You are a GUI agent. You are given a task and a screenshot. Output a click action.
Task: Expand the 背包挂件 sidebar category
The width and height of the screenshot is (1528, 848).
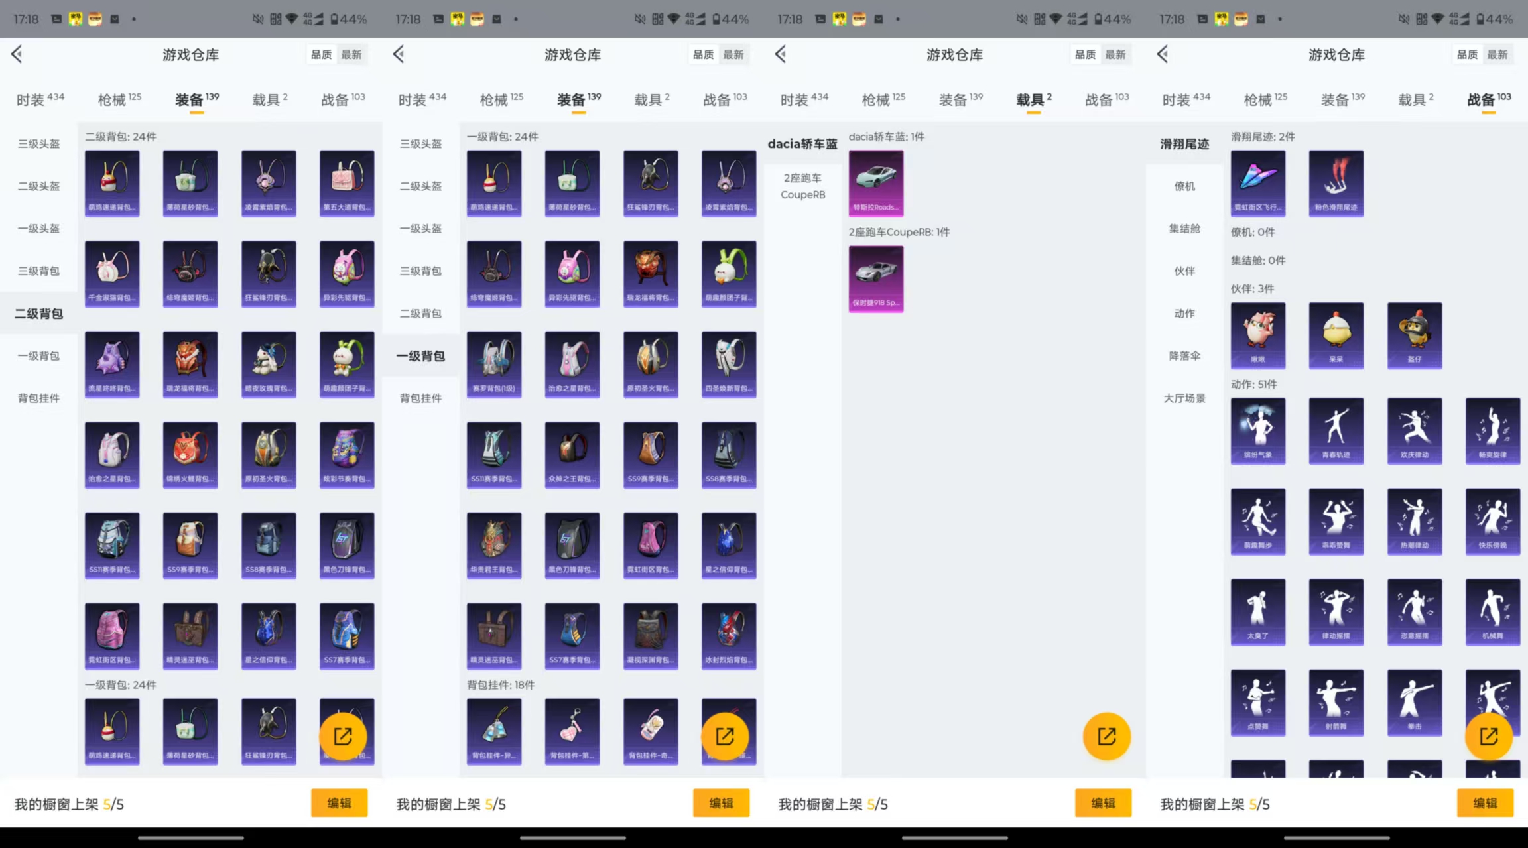(38, 398)
